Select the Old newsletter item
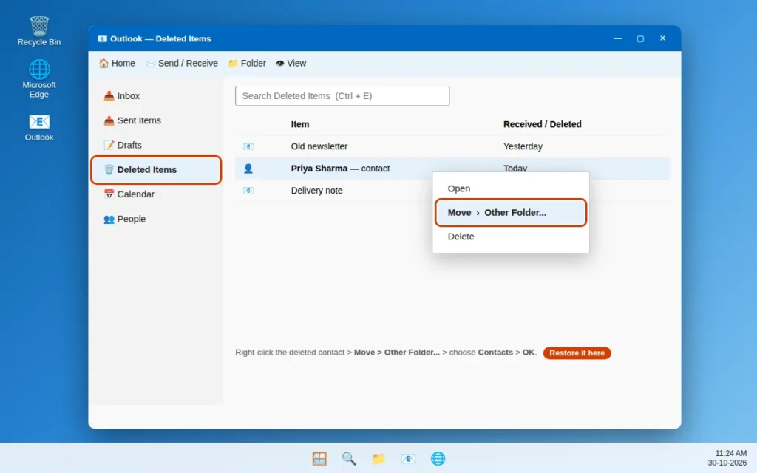Image resolution: width=757 pixels, height=473 pixels. 452,146
